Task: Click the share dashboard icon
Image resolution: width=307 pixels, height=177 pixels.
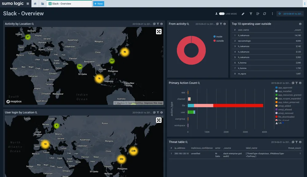Action: tap(258, 14)
